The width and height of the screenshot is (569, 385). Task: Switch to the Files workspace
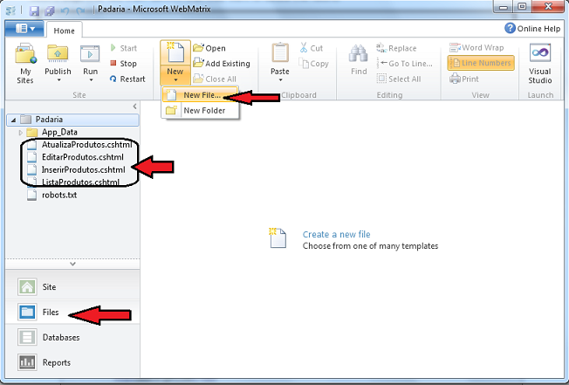pos(72,313)
